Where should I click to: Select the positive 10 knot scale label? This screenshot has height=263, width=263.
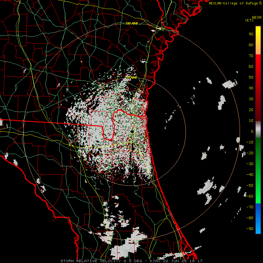pos(251,121)
